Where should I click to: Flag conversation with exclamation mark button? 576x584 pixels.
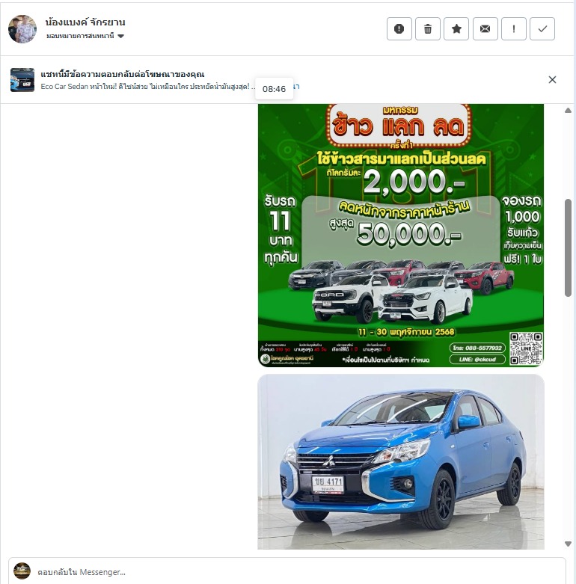(514, 28)
